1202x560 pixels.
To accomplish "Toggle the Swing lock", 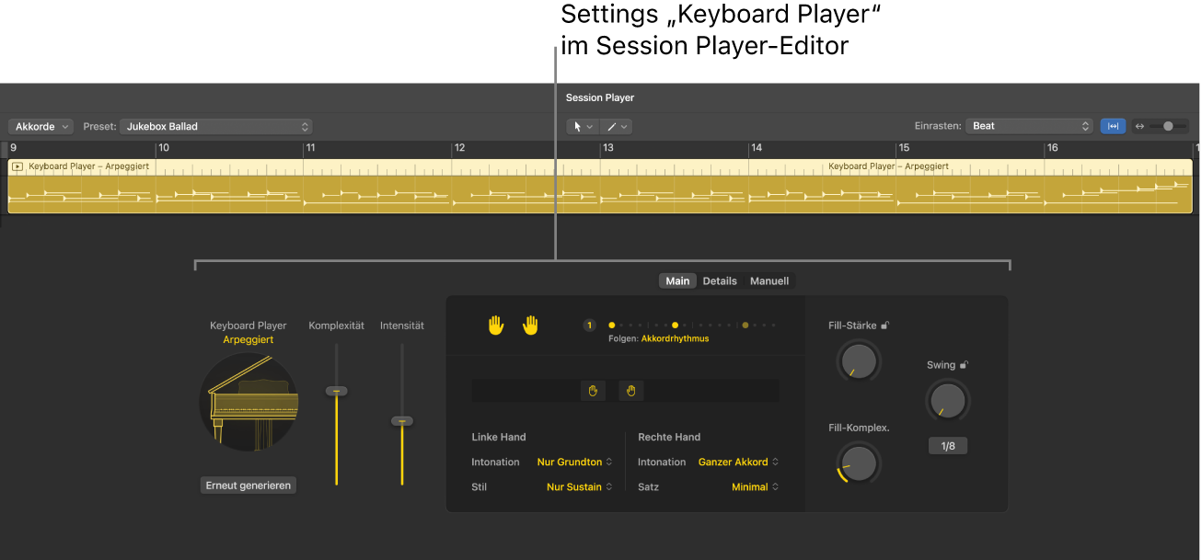I will tap(964, 364).
